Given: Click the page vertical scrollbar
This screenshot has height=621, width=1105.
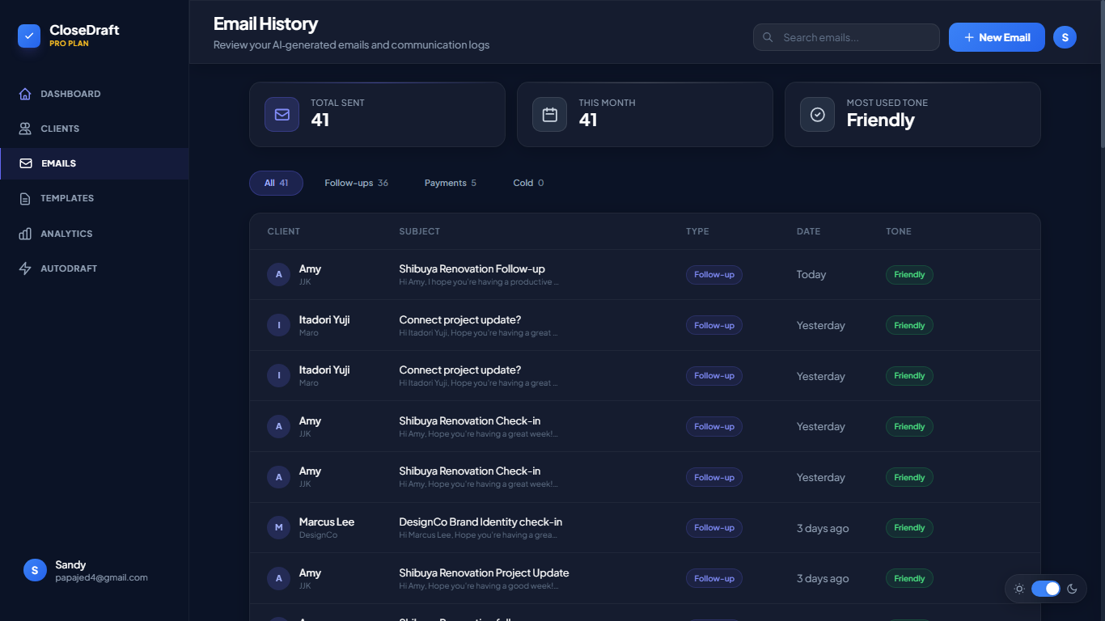Looking at the screenshot, I should 1102,73.
